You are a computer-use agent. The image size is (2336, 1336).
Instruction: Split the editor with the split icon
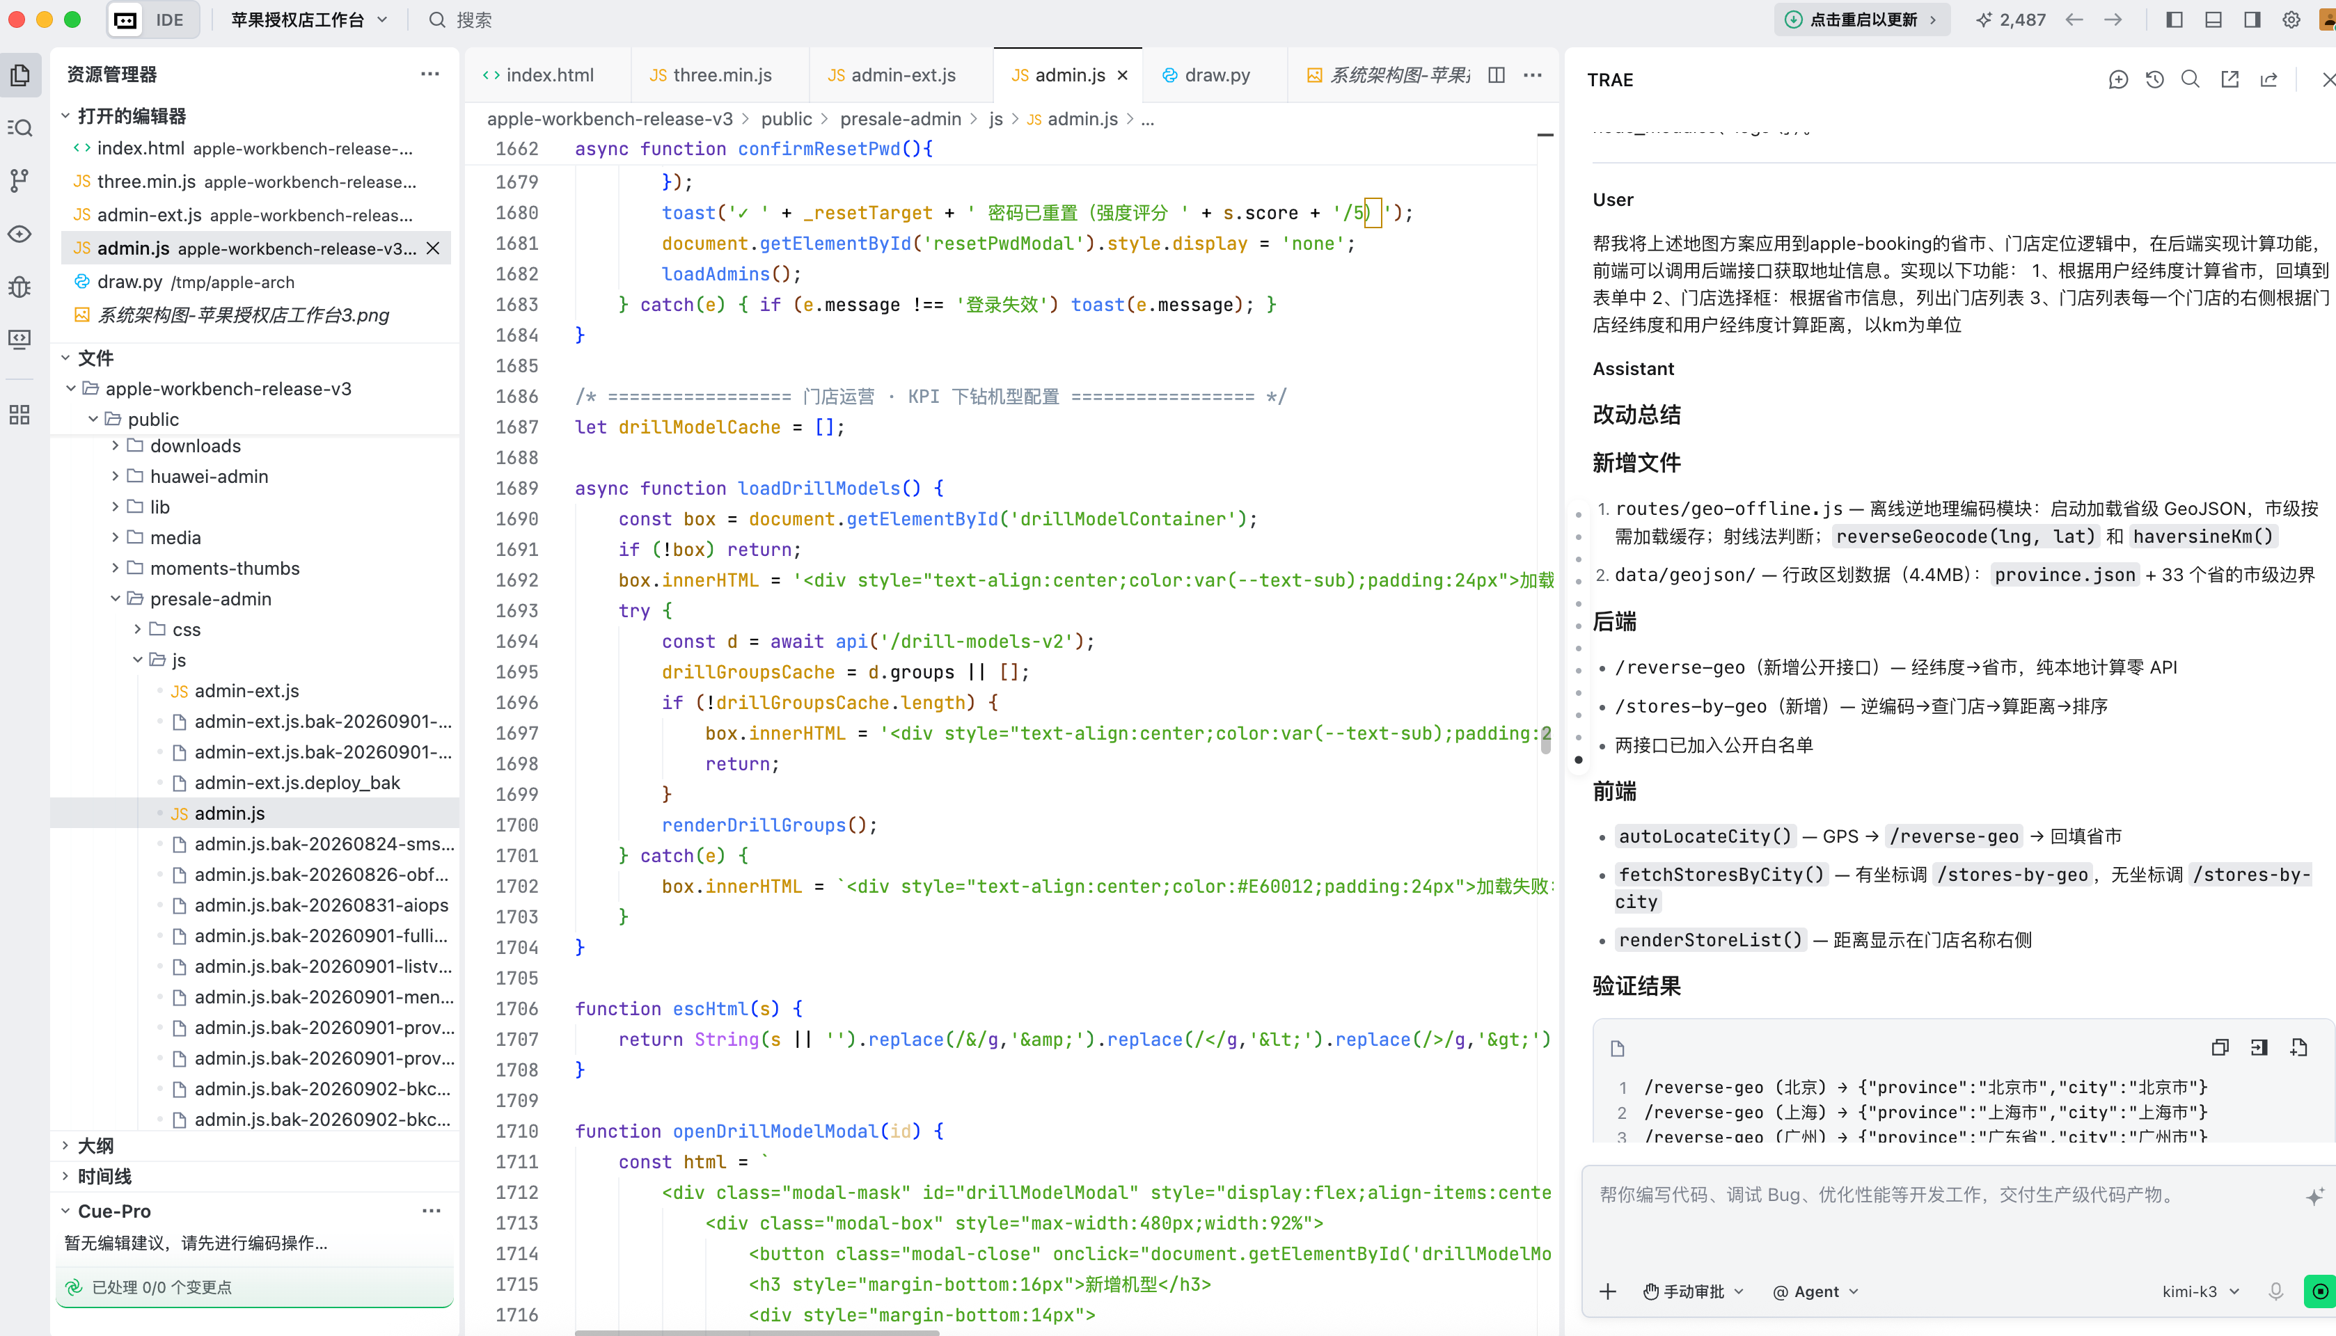[x=1496, y=75]
